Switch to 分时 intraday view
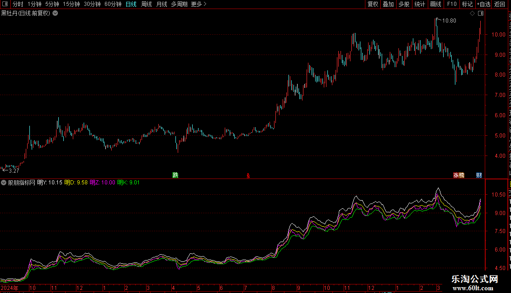The width and height of the screenshot is (511, 293). (x=18, y=4)
